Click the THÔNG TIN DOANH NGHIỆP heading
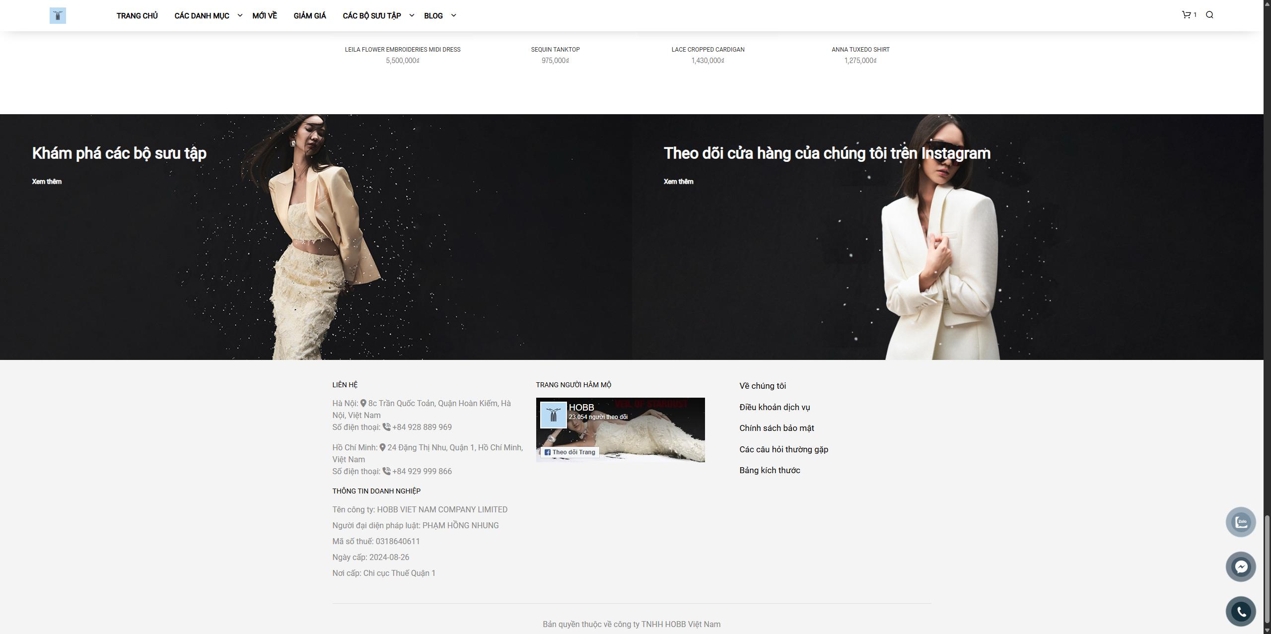Image resolution: width=1271 pixels, height=634 pixels. (x=376, y=491)
